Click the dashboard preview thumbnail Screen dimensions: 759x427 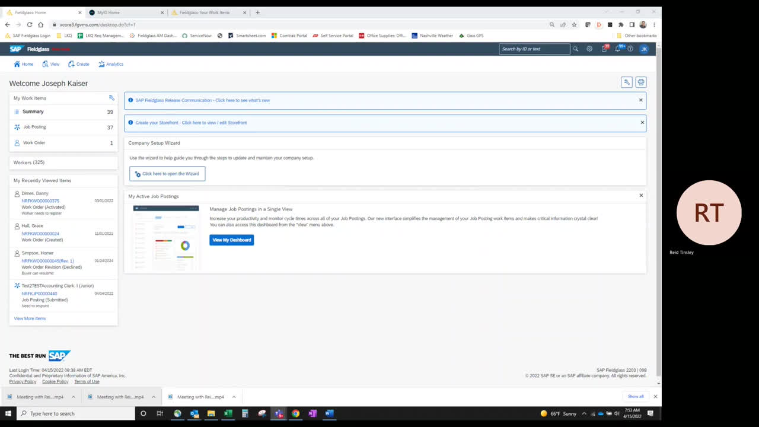[x=166, y=237]
